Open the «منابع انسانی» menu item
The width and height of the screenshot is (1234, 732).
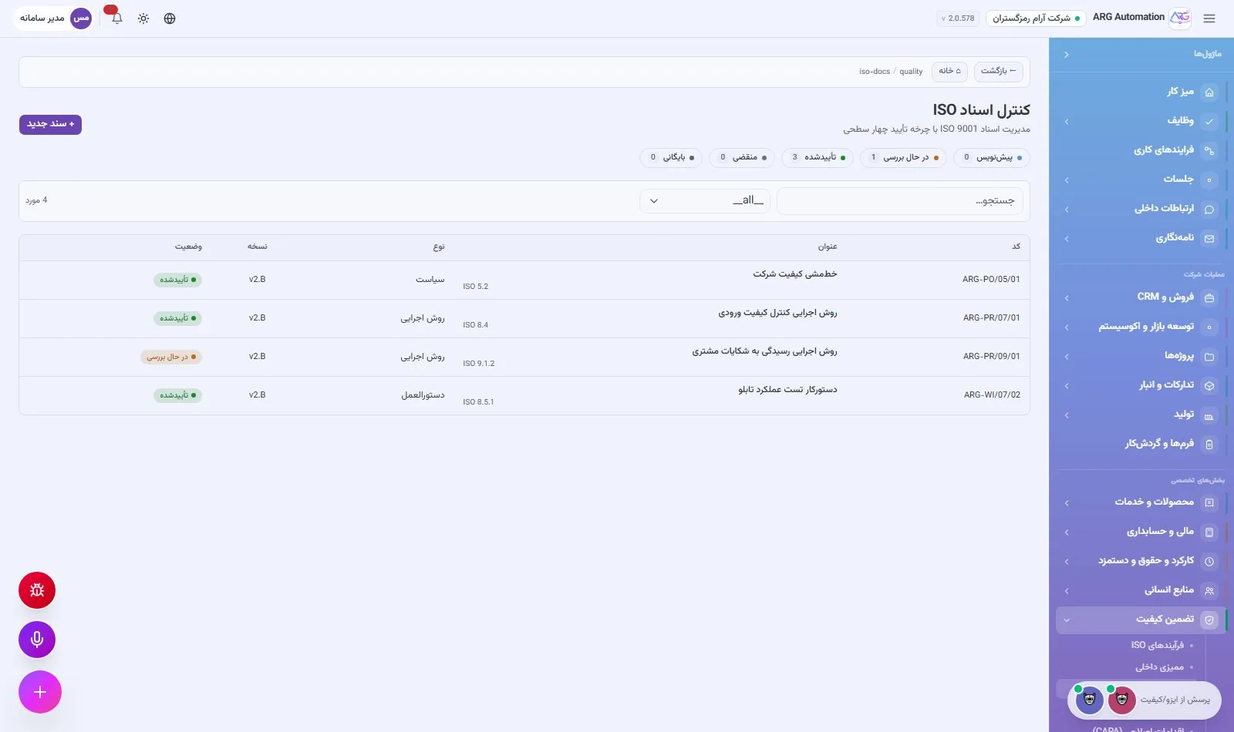pyautogui.click(x=1141, y=590)
